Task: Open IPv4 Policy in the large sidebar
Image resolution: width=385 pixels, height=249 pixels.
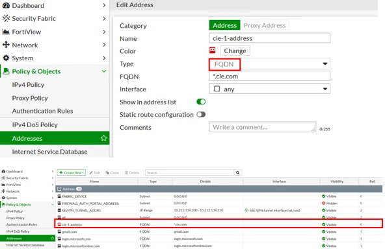Action: tap(28, 85)
